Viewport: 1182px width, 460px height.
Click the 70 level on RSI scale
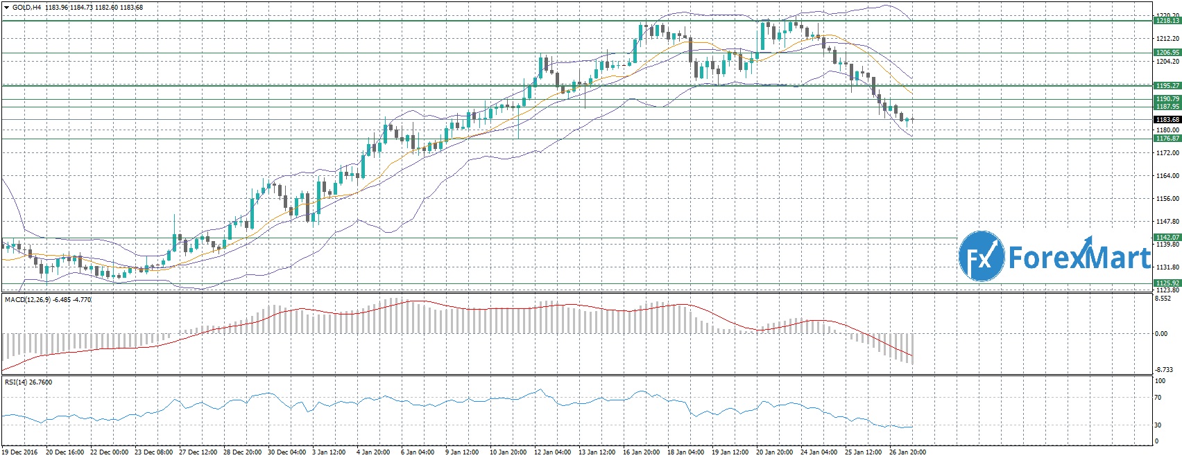[x=1158, y=398]
